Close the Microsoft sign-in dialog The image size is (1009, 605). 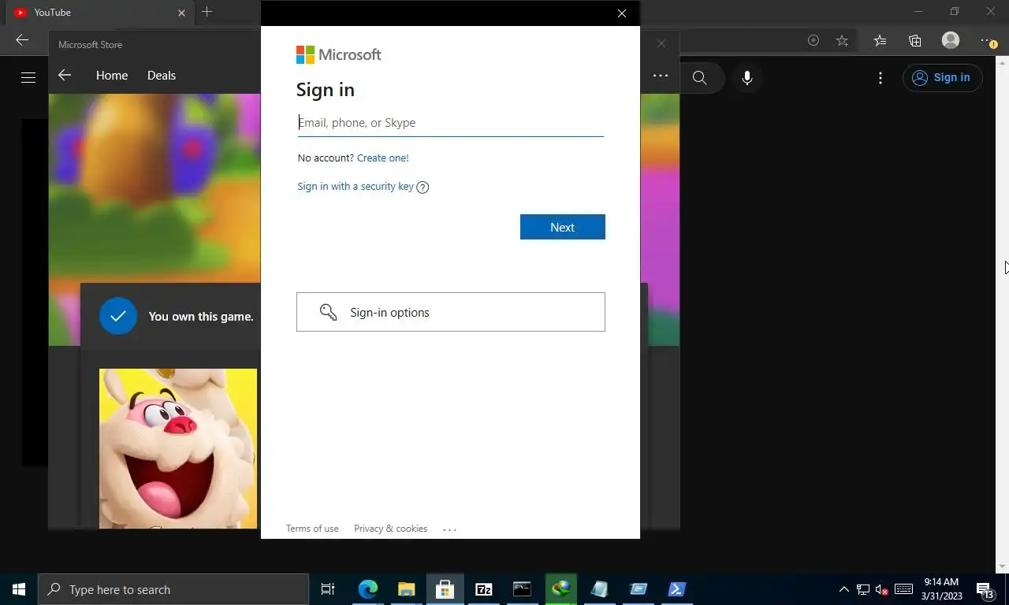click(622, 13)
